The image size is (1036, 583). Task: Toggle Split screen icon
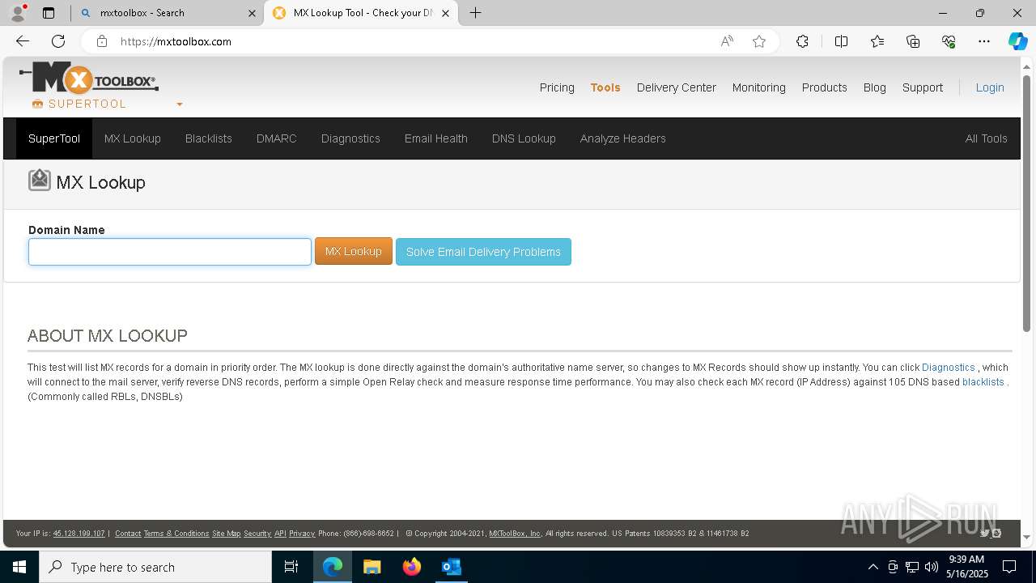tap(841, 41)
